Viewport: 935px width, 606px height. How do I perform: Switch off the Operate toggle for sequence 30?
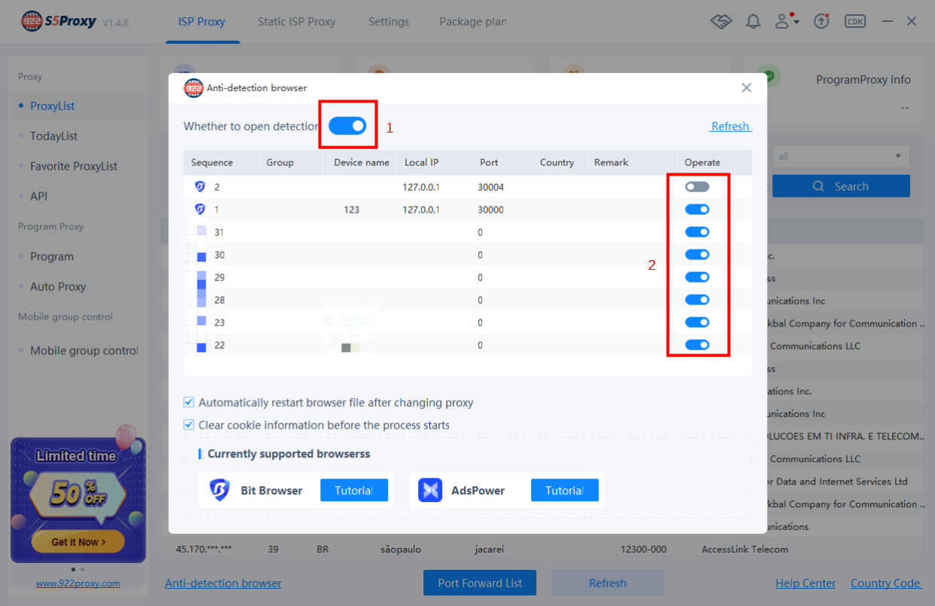point(697,255)
